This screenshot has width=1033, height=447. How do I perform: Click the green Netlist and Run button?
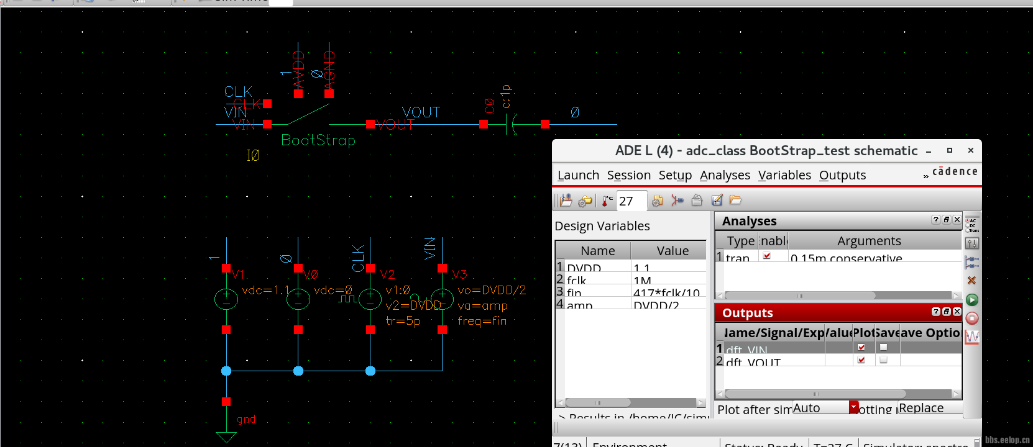coord(972,300)
